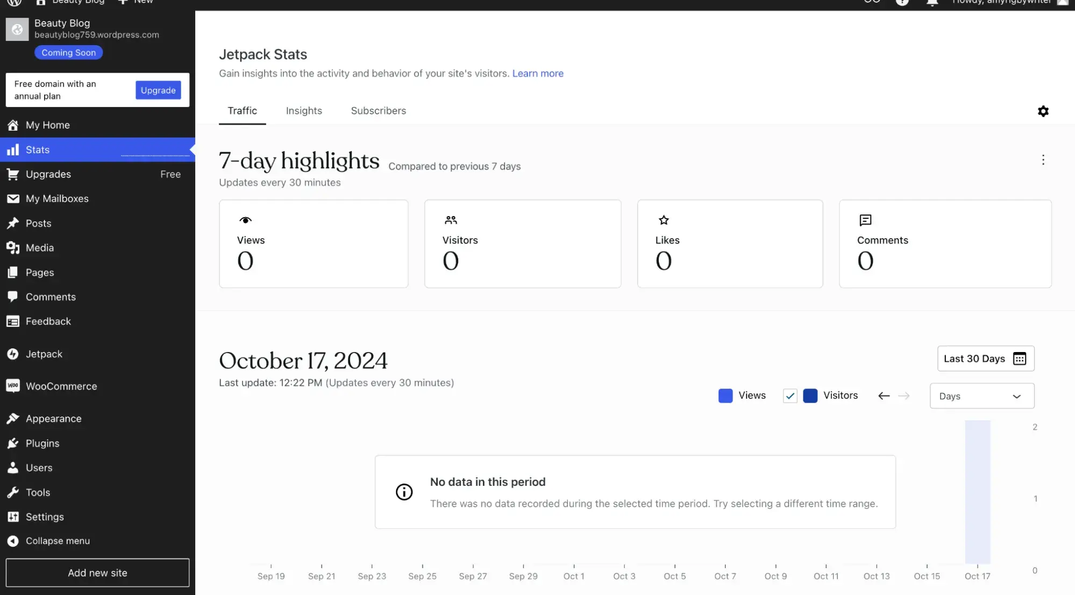Click the Views eye icon in highlights
Screen dimensions: 1075x595
point(245,220)
